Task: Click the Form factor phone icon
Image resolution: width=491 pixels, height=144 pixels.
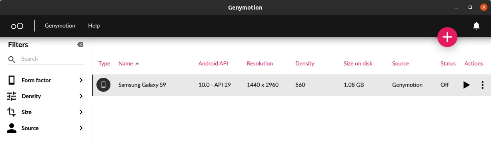Action: click(12, 80)
